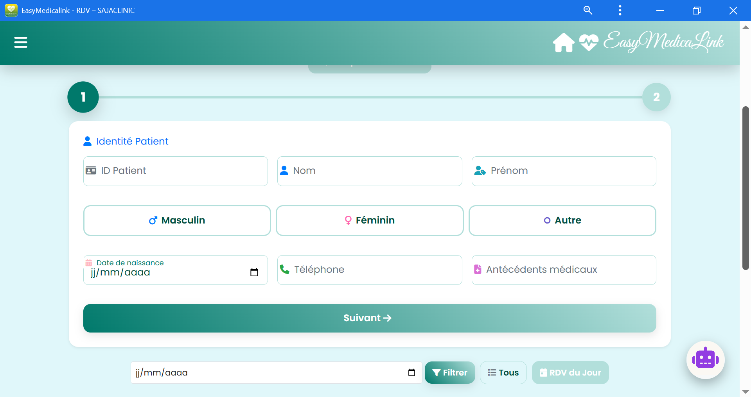
Task: Click the Filtrer button
Action: [450, 372]
